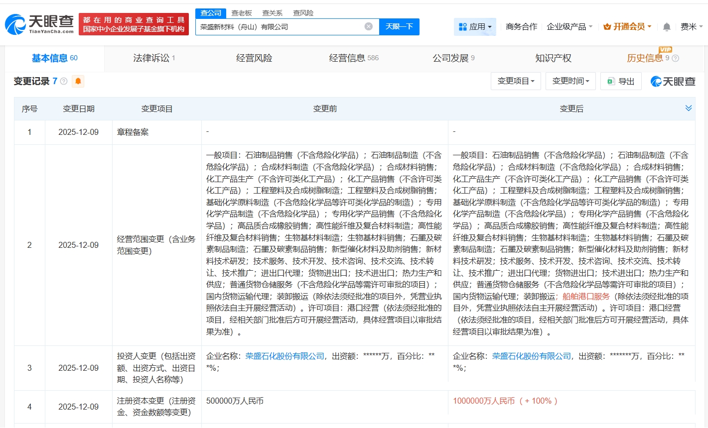708x428 pixels.
Task: Click the 导出 export button
Action: (621, 81)
